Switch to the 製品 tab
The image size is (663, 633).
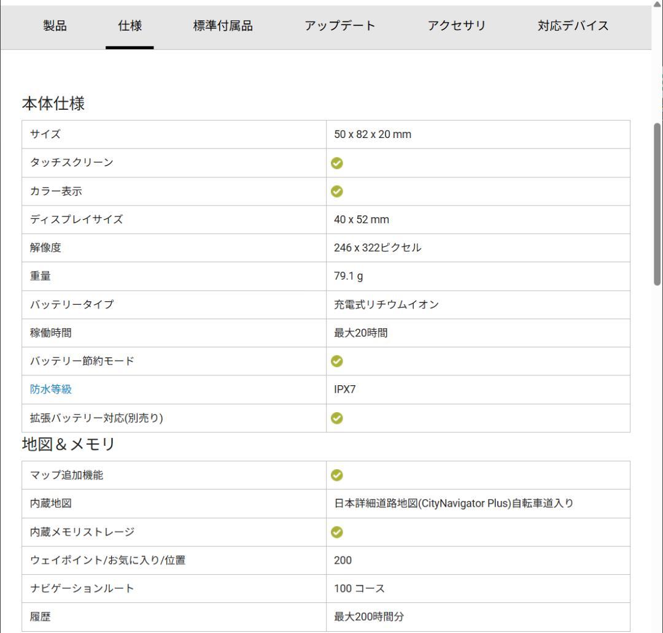point(55,26)
